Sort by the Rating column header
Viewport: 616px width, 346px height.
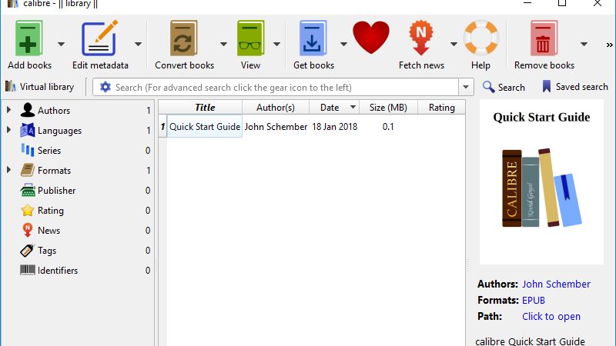441,107
